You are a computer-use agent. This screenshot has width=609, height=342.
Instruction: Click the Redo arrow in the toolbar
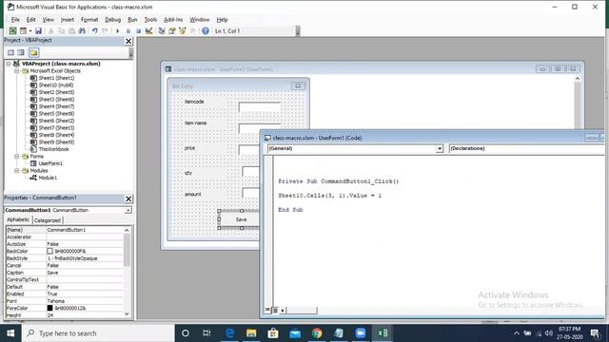click(x=105, y=30)
